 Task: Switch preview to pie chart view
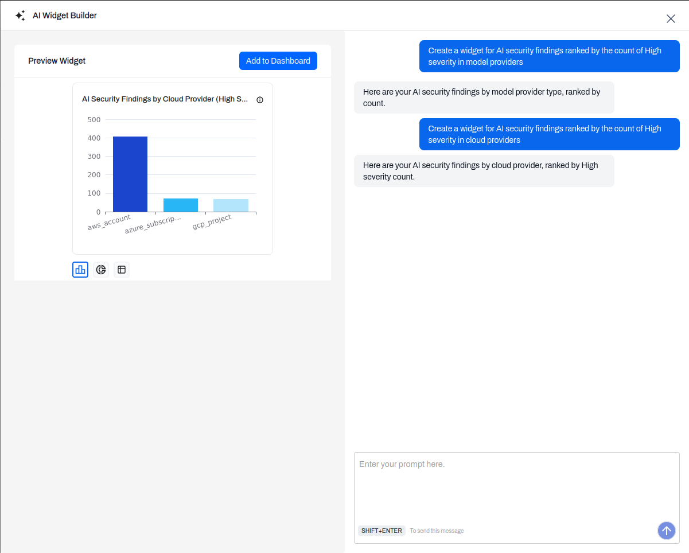point(101,270)
